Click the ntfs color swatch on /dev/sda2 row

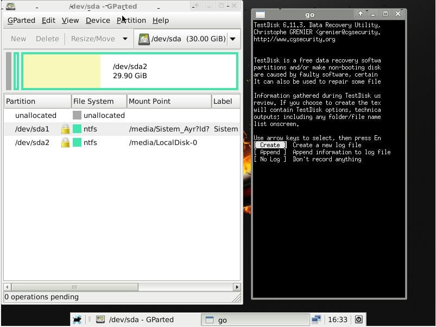pyautogui.click(x=77, y=142)
